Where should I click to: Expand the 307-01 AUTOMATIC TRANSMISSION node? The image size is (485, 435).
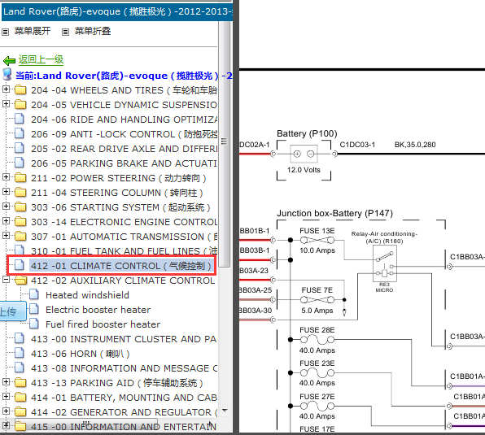(x=6, y=236)
